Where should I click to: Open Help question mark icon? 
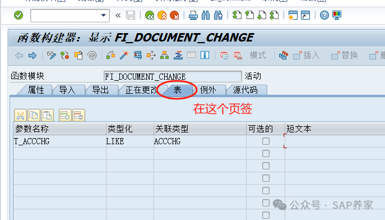coord(324,15)
